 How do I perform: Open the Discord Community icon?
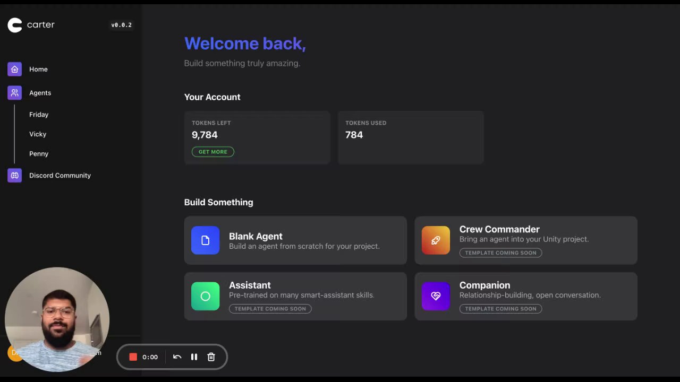14,176
